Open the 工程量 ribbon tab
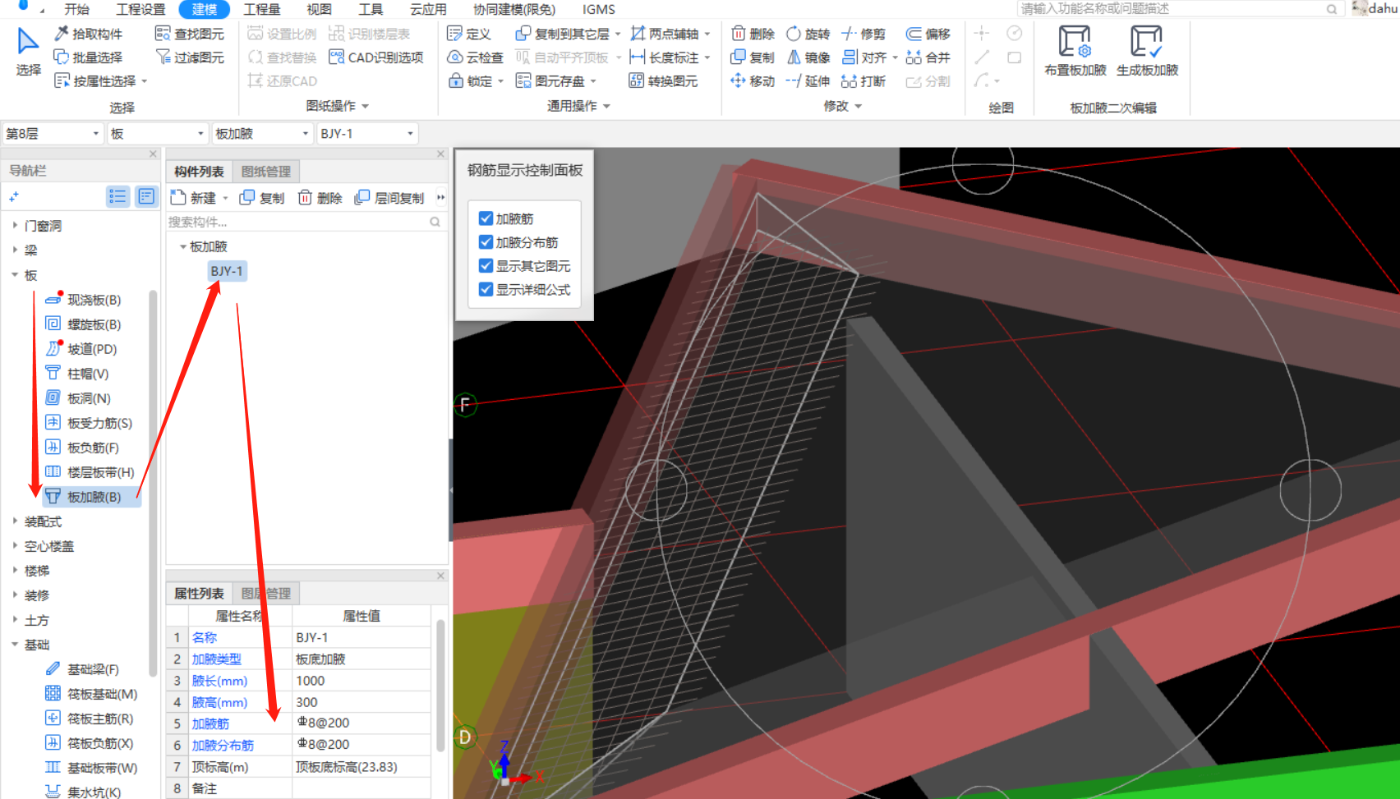Viewport: 1400px width, 799px height. 262,9
